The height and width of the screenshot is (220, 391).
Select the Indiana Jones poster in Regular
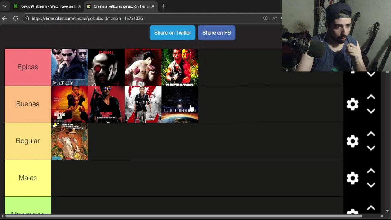coord(69,141)
